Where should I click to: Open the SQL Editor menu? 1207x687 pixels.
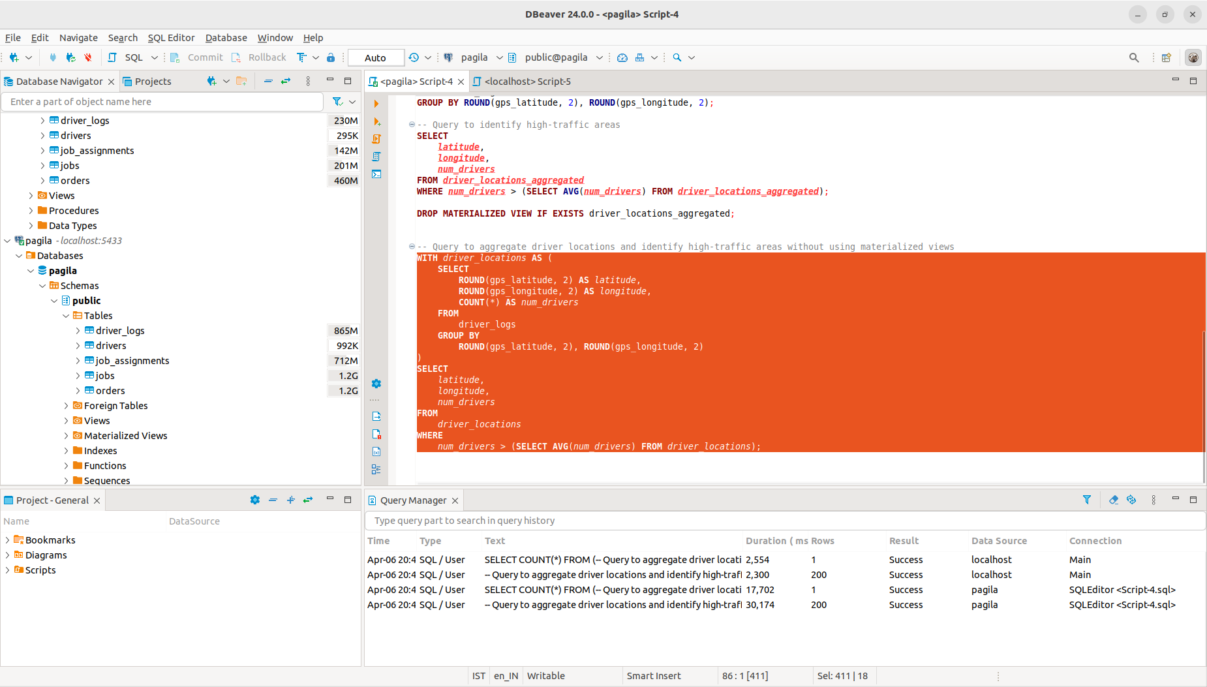(171, 38)
